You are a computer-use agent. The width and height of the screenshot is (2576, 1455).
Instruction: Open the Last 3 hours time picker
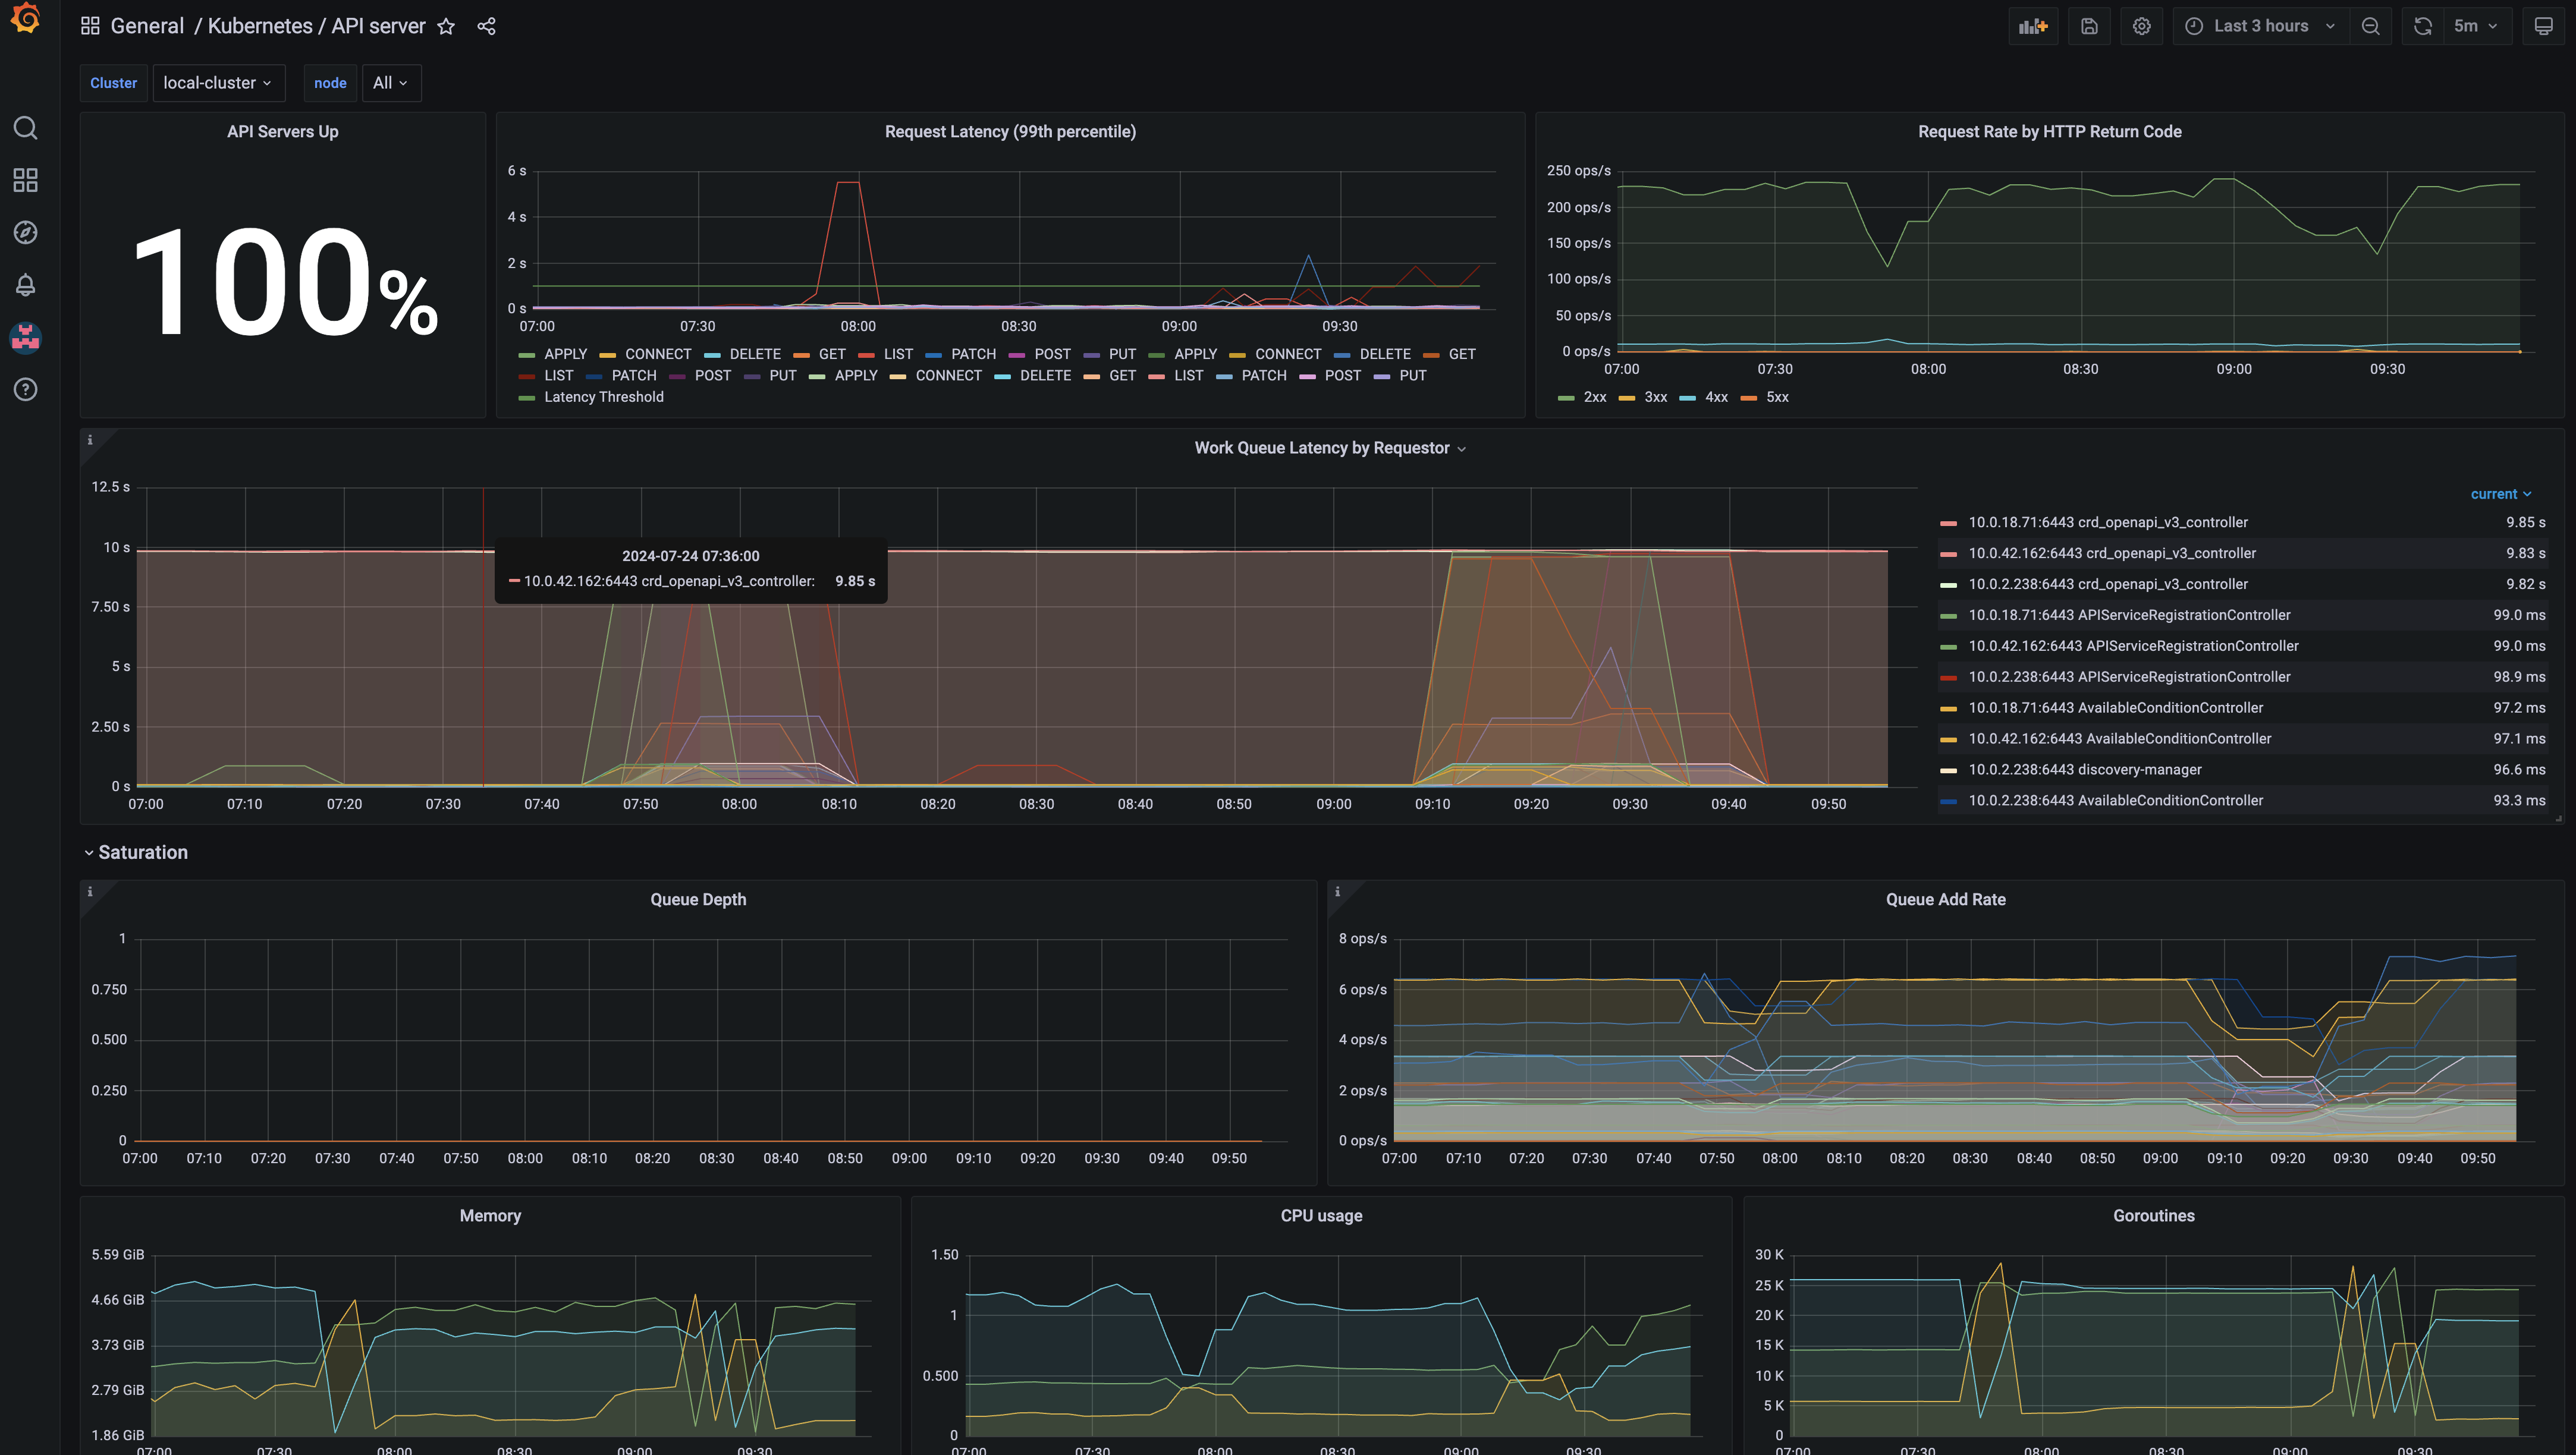tap(2260, 27)
